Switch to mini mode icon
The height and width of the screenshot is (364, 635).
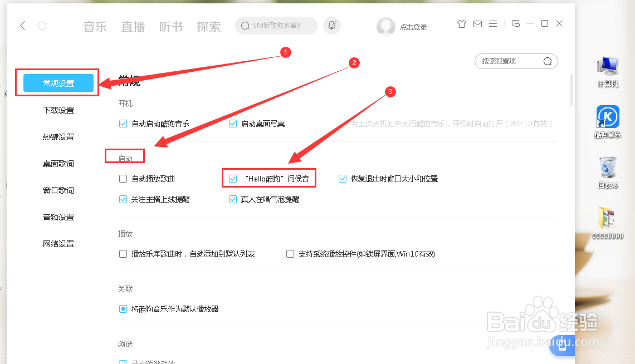pos(516,23)
